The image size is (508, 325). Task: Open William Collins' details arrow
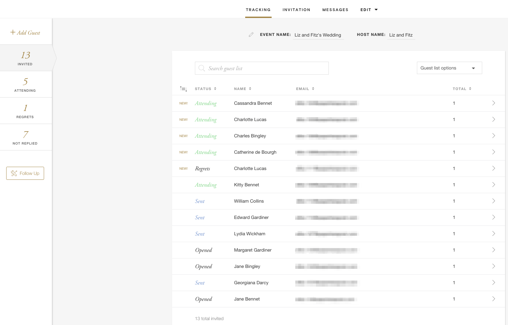tap(493, 201)
